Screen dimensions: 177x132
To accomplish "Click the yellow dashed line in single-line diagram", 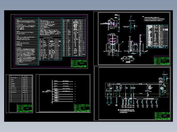I will (137, 94).
